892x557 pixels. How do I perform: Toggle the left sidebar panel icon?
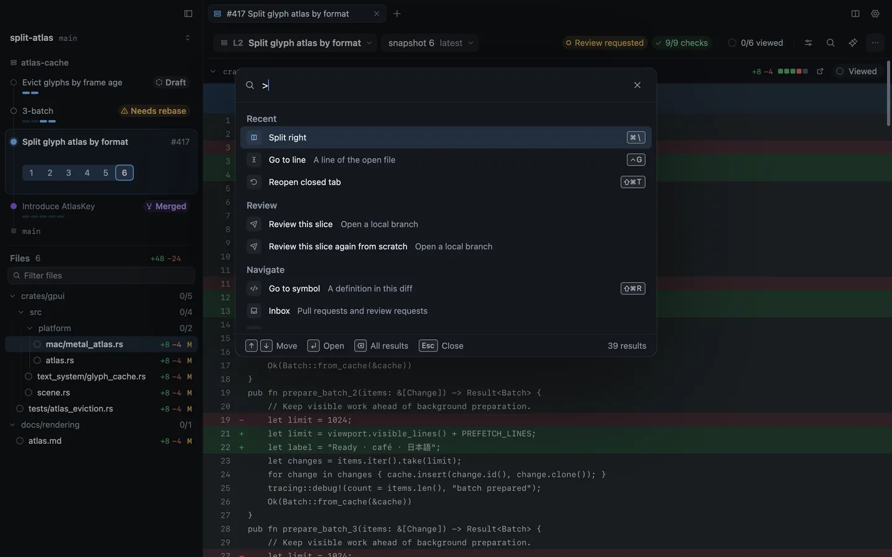(188, 14)
